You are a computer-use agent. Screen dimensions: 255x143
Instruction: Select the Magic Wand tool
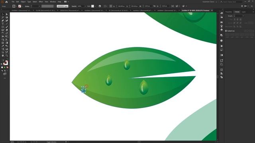(3, 17)
